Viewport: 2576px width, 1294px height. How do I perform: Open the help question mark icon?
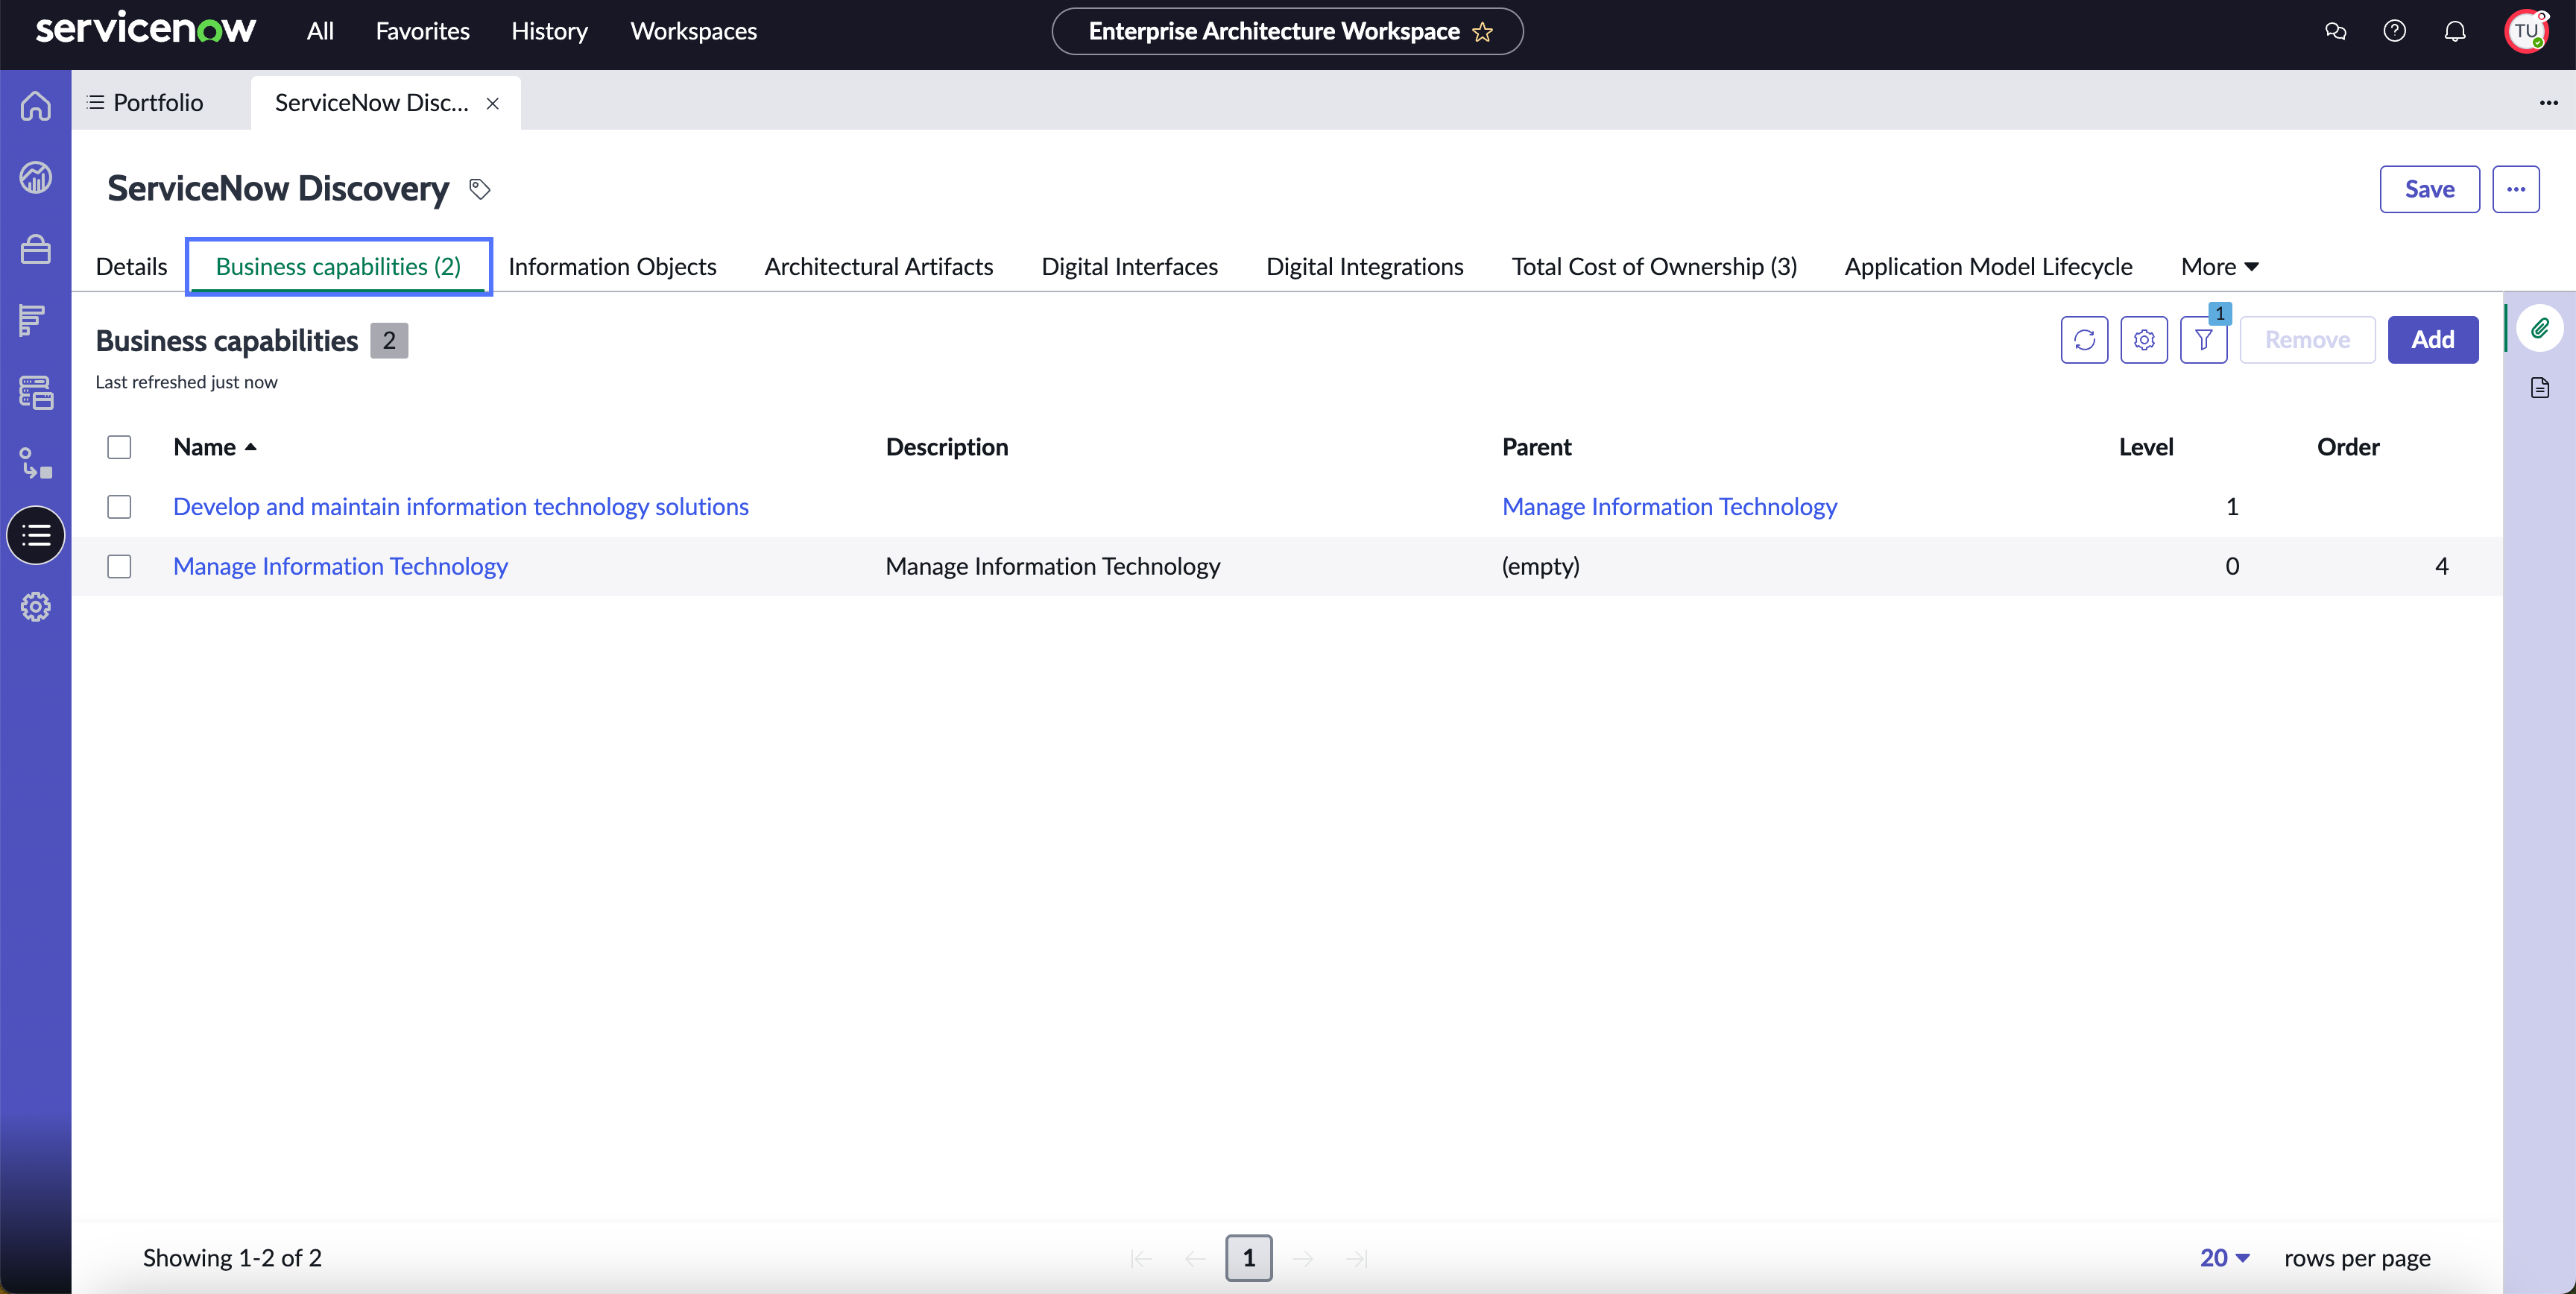coord(2395,31)
